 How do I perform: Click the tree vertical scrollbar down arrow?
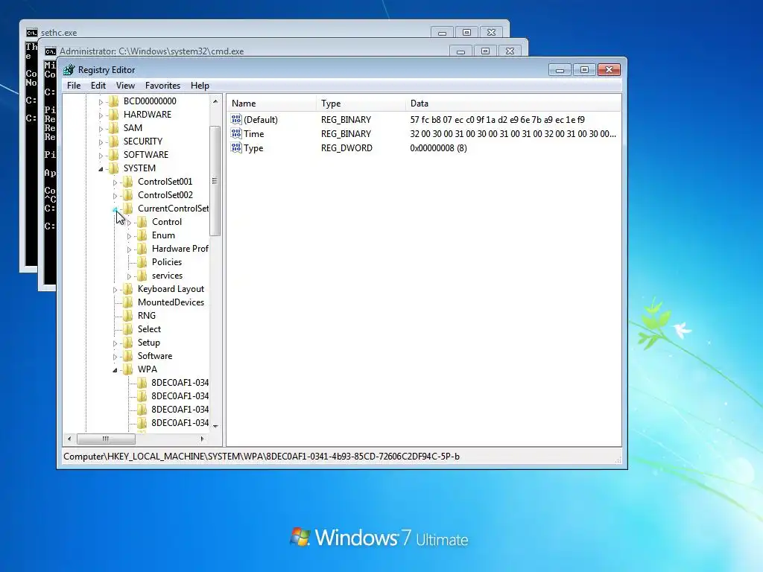[215, 426]
